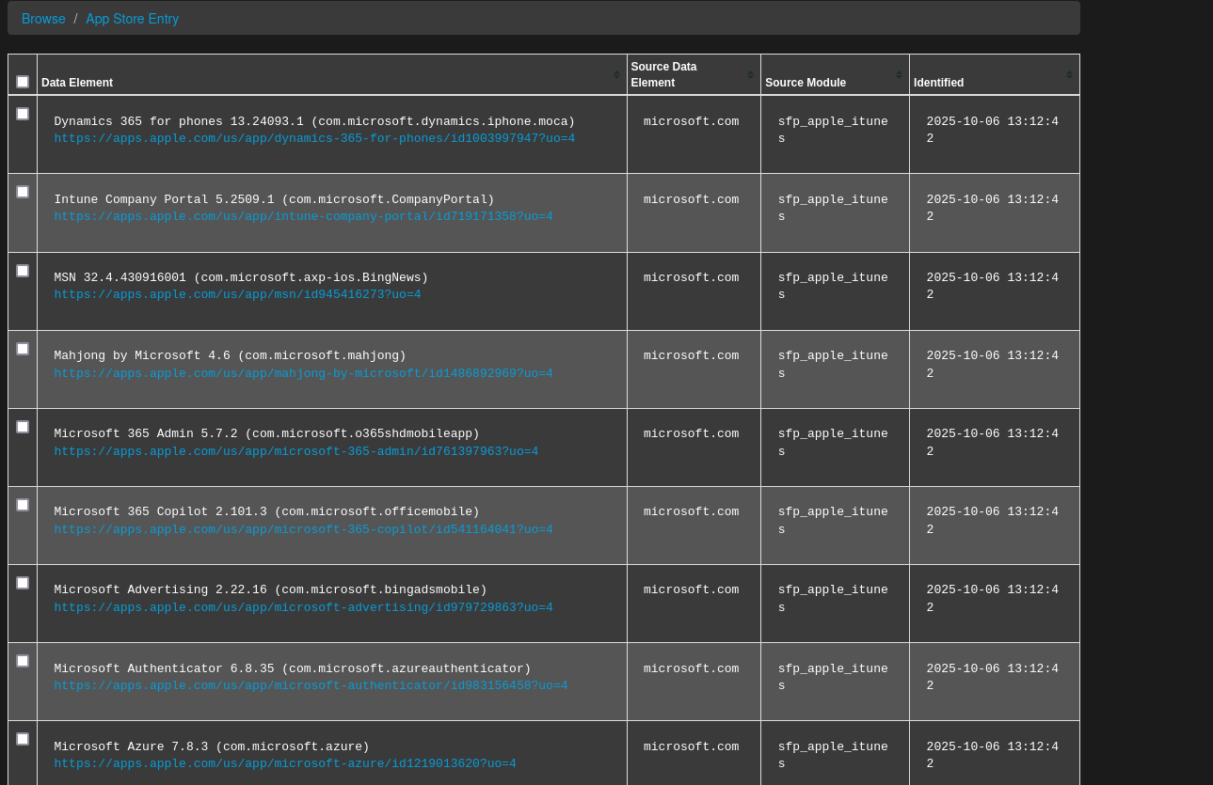The height and width of the screenshot is (785, 1213).
Task: Click microsoft.com in the Dynamics 365 row
Action: click(691, 122)
